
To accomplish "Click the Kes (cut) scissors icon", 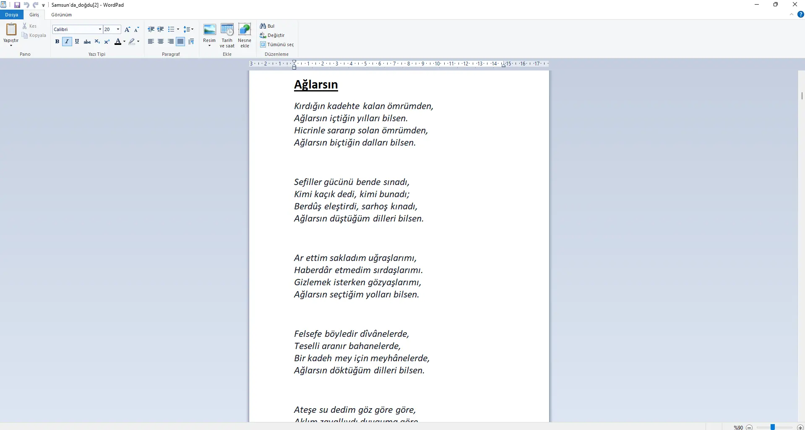I will click(x=25, y=26).
